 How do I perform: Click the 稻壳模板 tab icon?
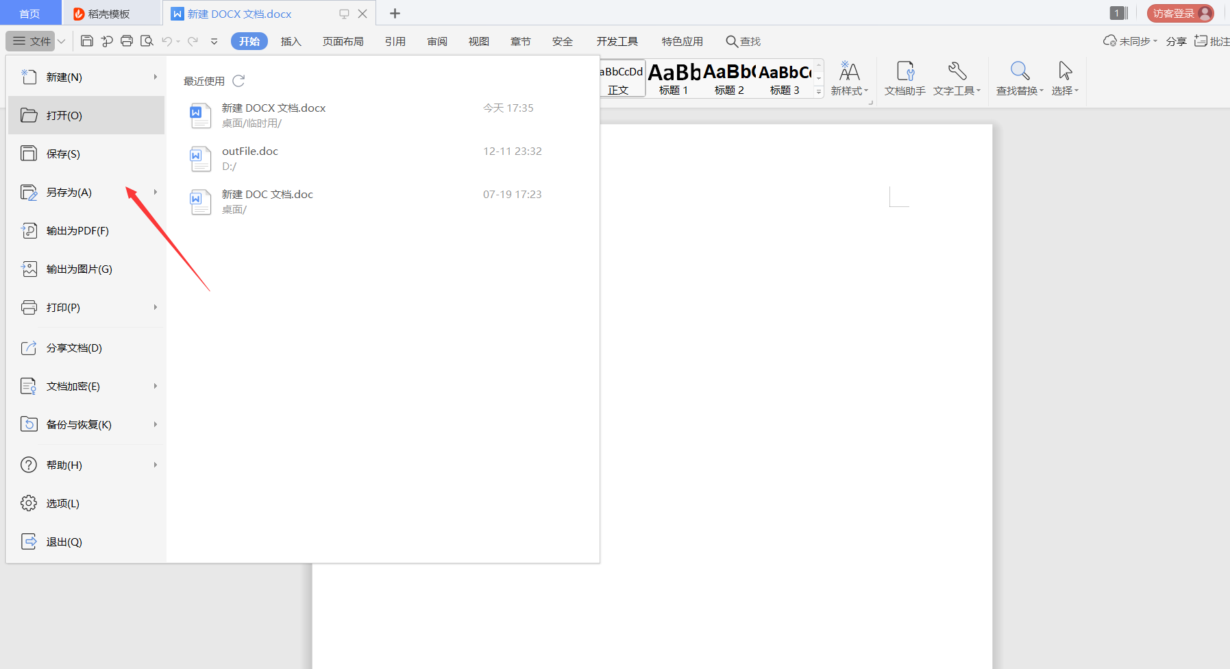(x=79, y=14)
